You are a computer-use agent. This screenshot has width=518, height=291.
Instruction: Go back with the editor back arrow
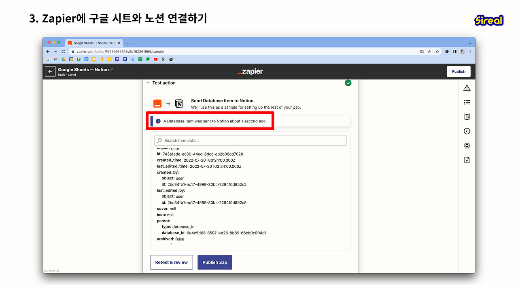[x=50, y=72]
